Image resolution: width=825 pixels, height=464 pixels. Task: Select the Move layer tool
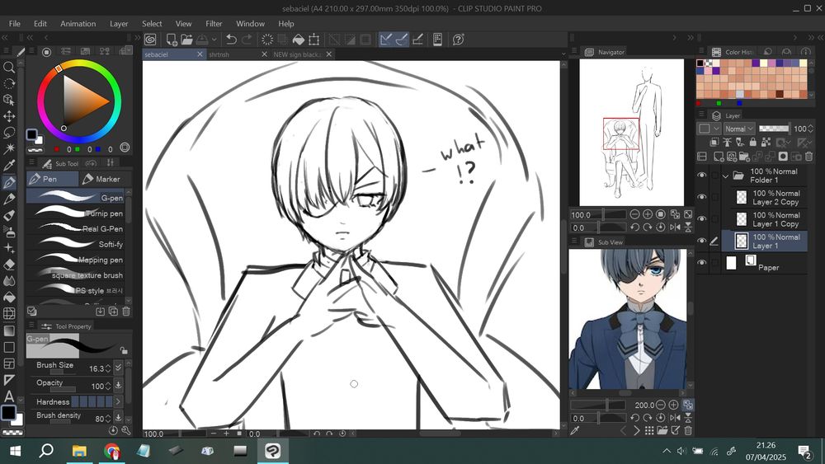click(x=9, y=116)
